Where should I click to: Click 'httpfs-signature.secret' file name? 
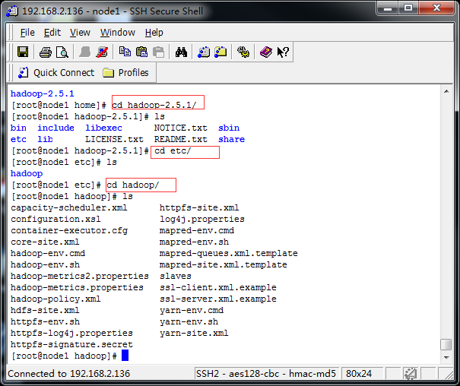(x=71, y=344)
